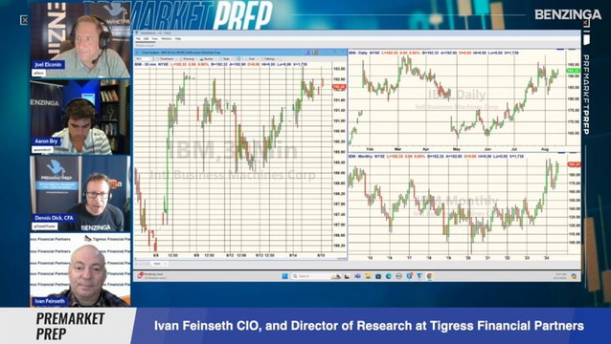Open the Edit menu
This screenshot has width=611, height=344.
point(147,39)
